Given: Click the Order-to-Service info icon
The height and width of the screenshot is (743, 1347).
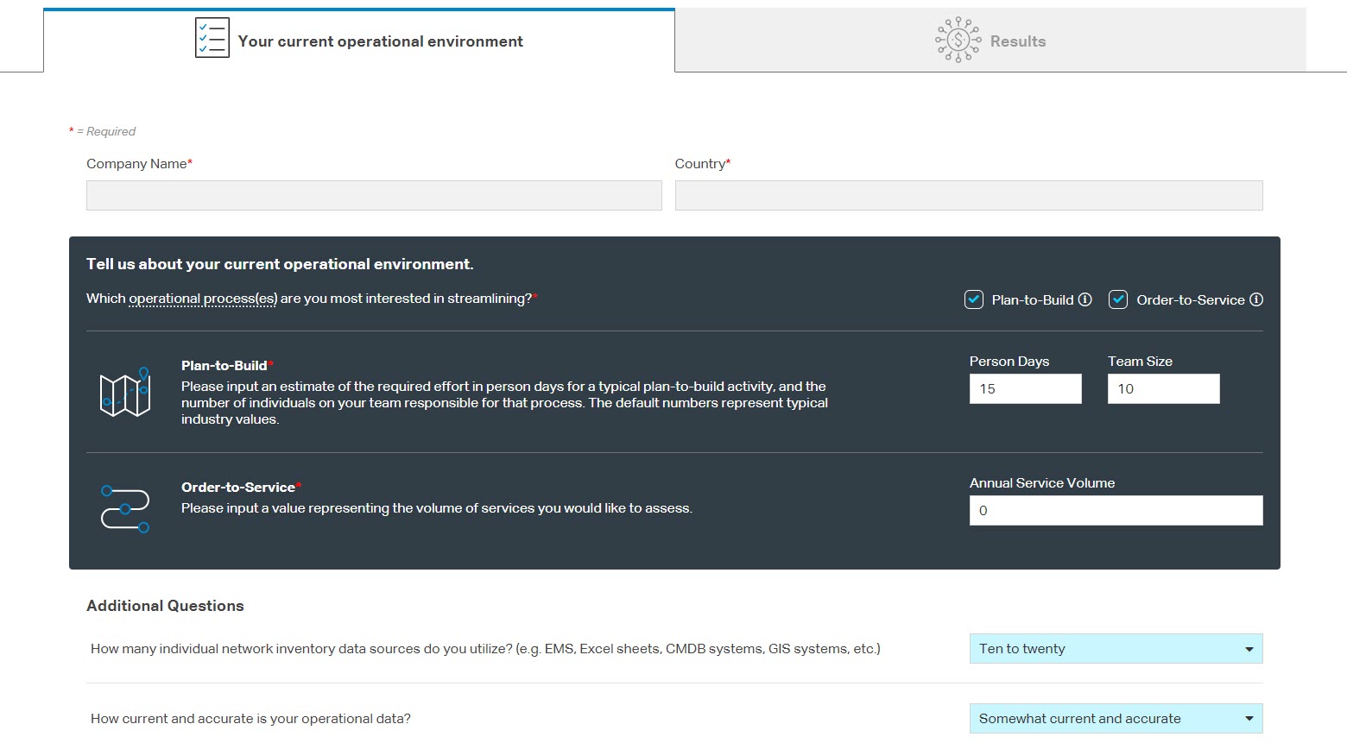Looking at the screenshot, I should click(x=1256, y=299).
